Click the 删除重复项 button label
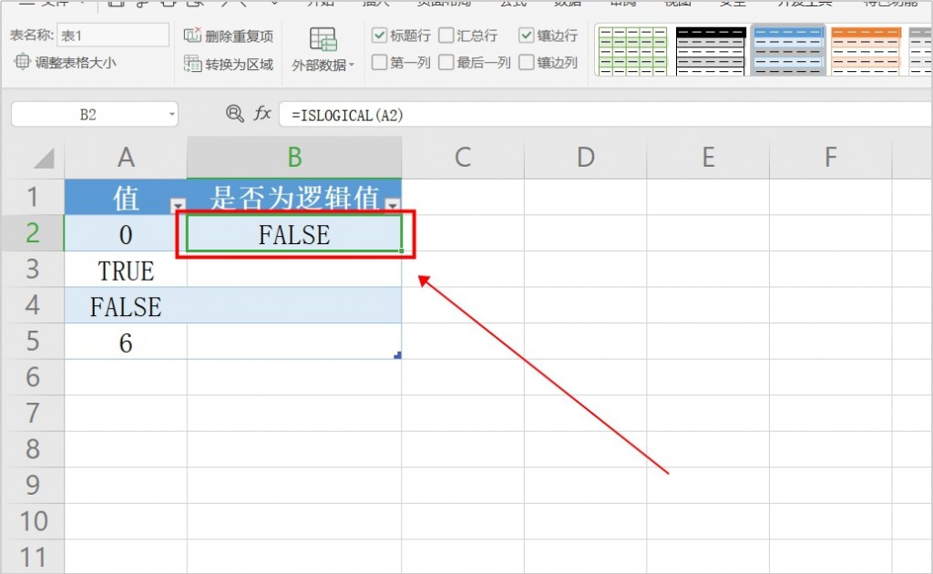This screenshot has width=933, height=574. [x=240, y=36]
